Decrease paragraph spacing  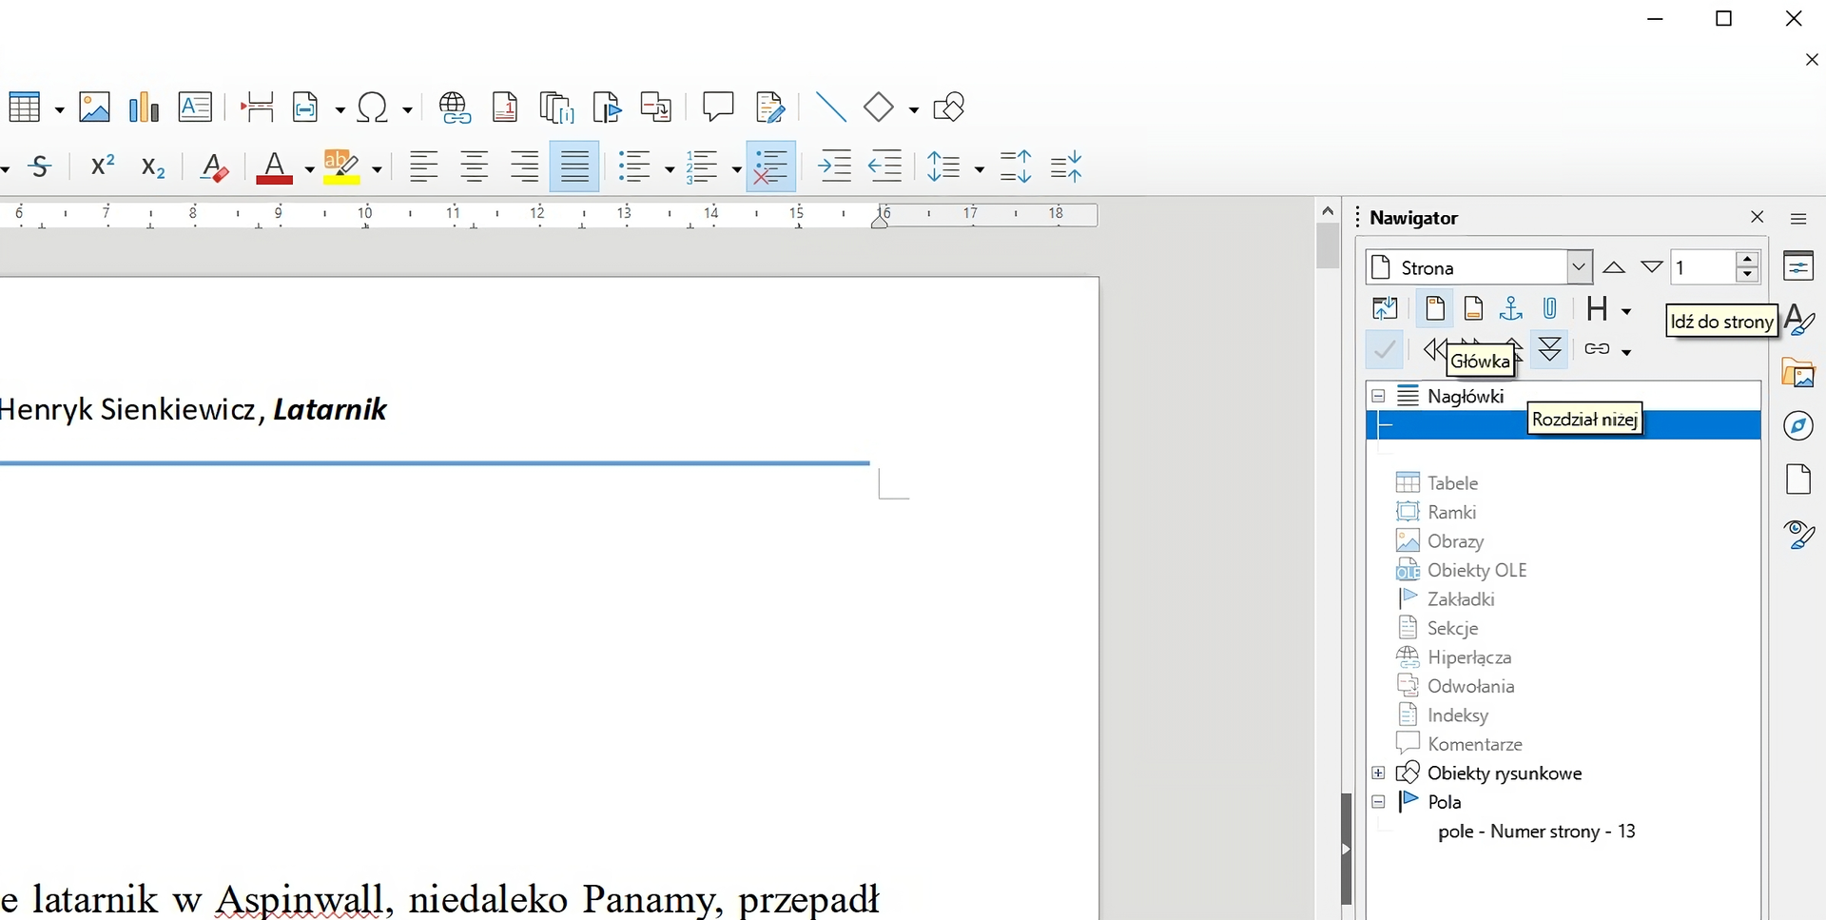pos(1066,167)
